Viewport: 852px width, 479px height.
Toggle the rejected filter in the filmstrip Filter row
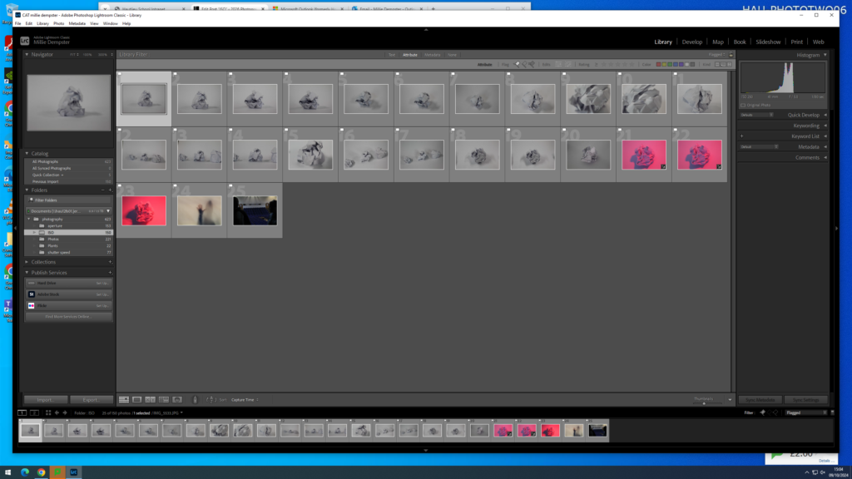[x=775, y=412]
